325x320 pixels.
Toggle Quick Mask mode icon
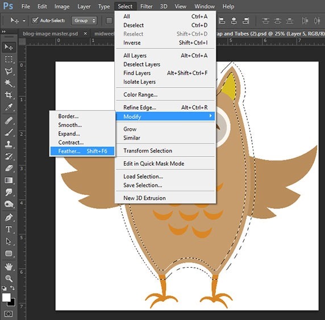(x=9, y=314)
